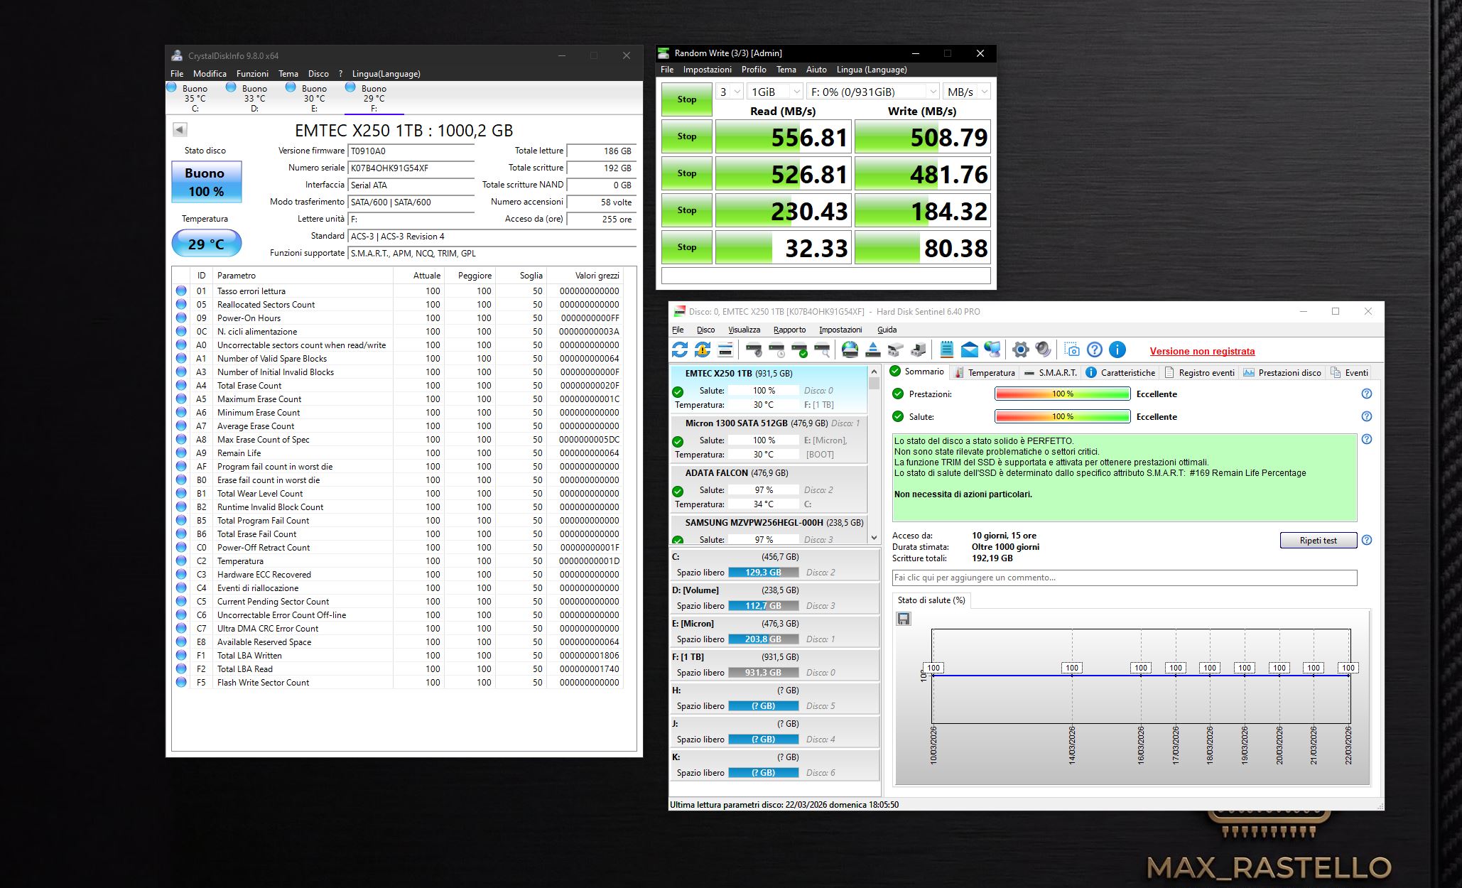Click the Ripeti test button
Screen dimensions: 1462x888
pyautogui.click(x=1318, y=541)
